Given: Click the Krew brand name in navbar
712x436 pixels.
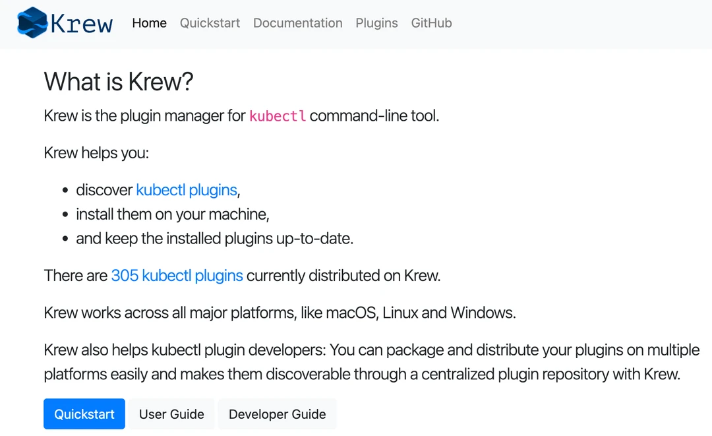Looking at the screenshot, I should click(x=82, y=24).
